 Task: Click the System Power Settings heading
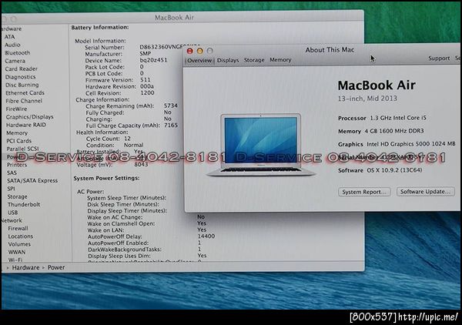(106, 178)
